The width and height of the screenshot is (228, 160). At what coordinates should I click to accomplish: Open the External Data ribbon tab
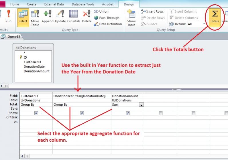pyautogui.click(x=54, y=4)
